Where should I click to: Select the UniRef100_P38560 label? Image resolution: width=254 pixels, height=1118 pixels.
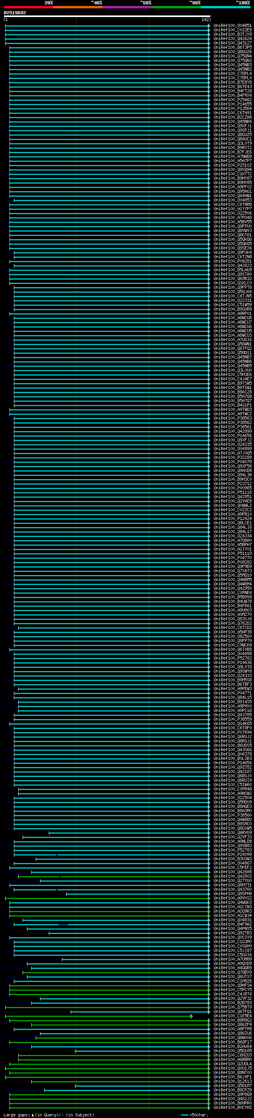pyautogui.click(x=232, y=815)
